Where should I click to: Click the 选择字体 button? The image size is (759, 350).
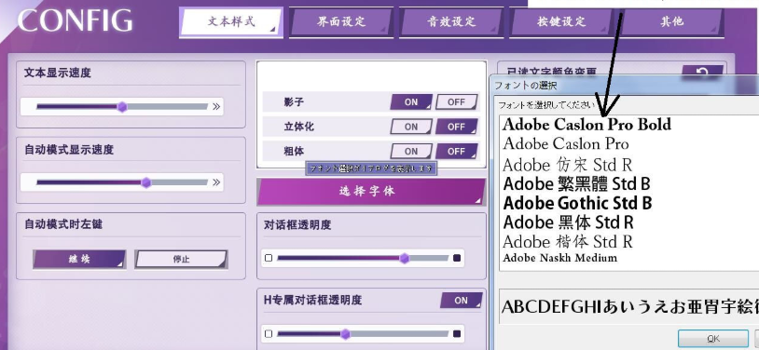tap(371, 192)
